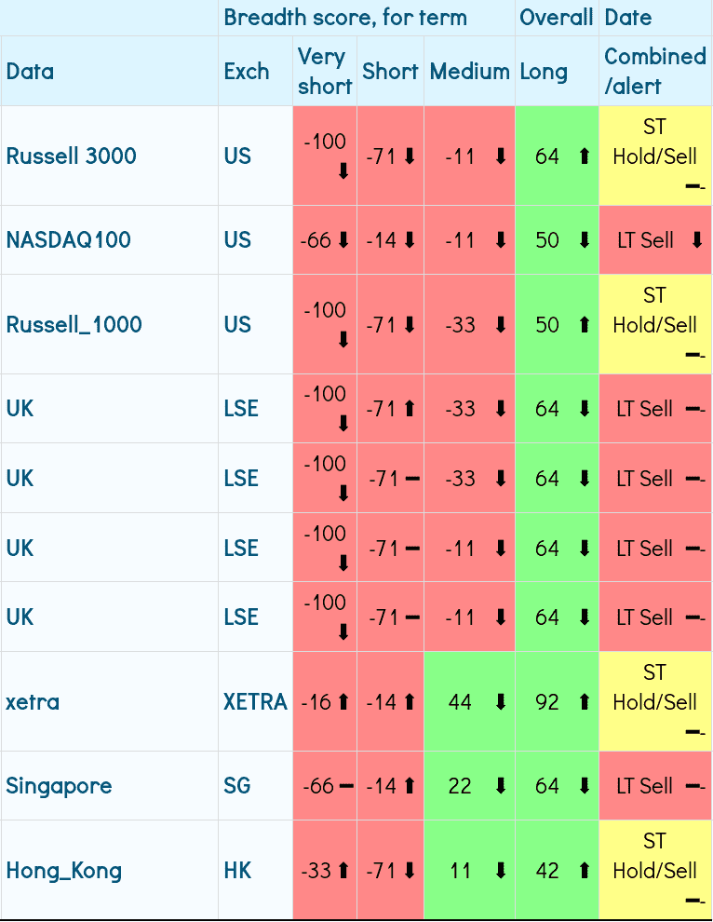Open the NASDAQ100 row link

(x=69, y=240)
